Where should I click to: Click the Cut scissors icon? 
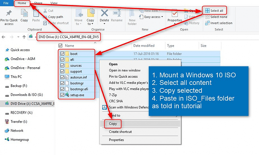(x=45, y=11)
